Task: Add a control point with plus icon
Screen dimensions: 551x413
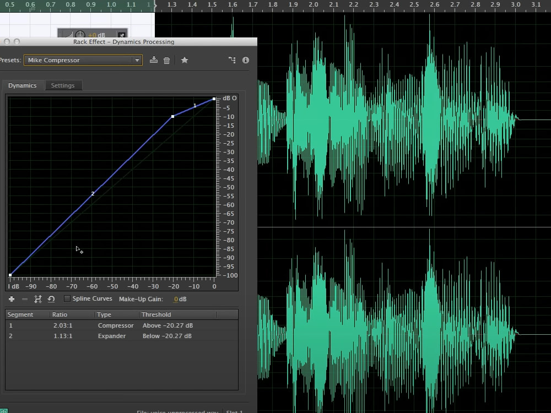Action: (12, 299)
